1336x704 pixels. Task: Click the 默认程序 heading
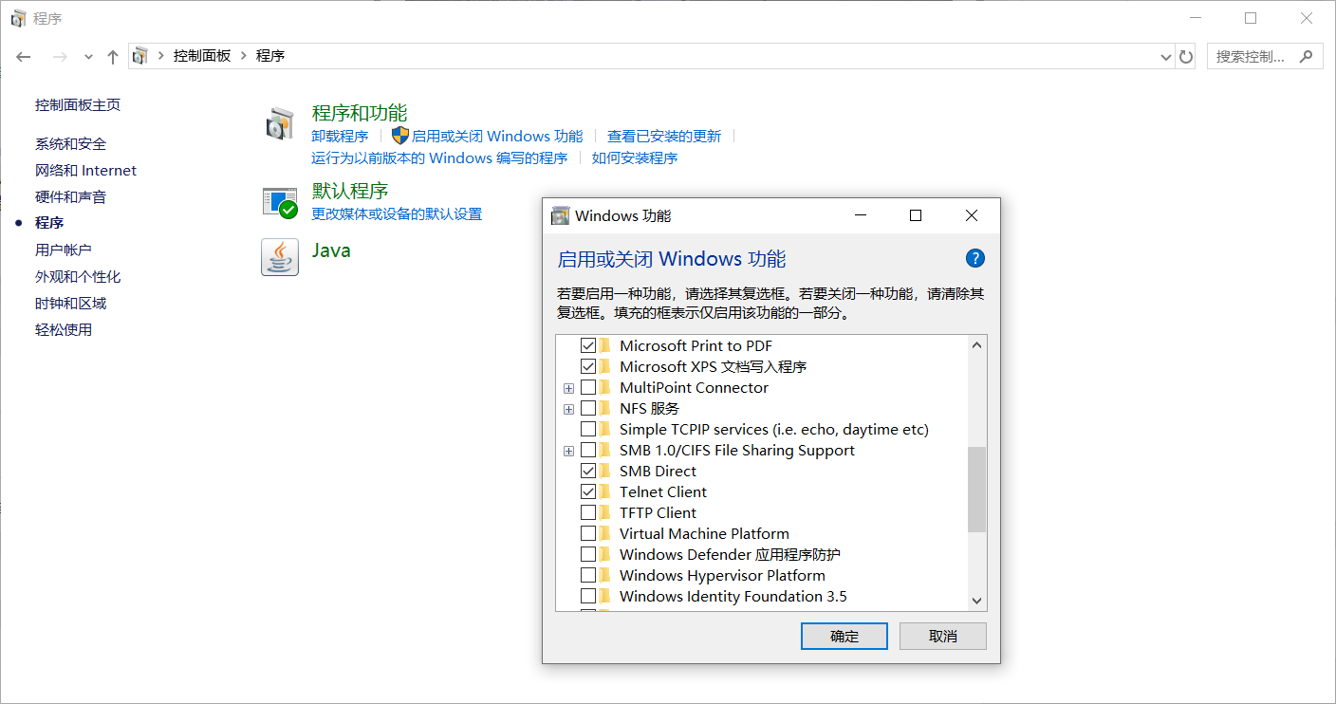(350, 190)
